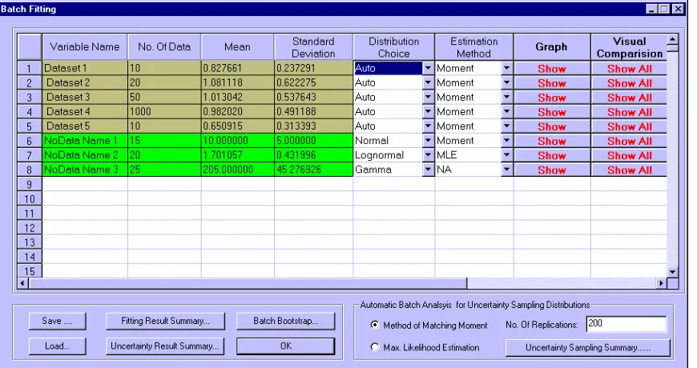Select row header number 9
697x368 pixels.
[30, 184]
